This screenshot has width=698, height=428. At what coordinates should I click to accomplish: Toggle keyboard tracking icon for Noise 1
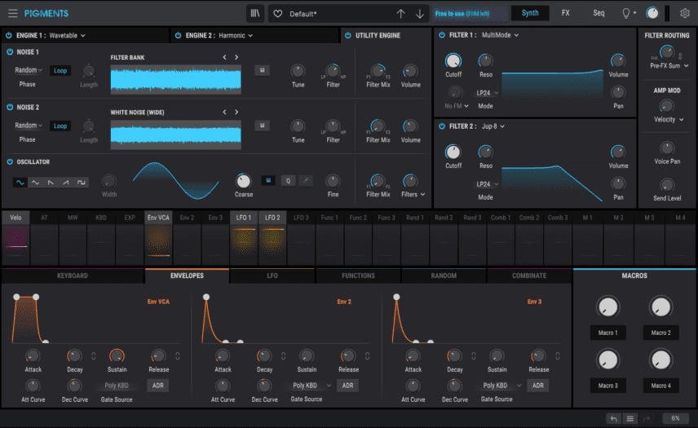tap(263, 70)
